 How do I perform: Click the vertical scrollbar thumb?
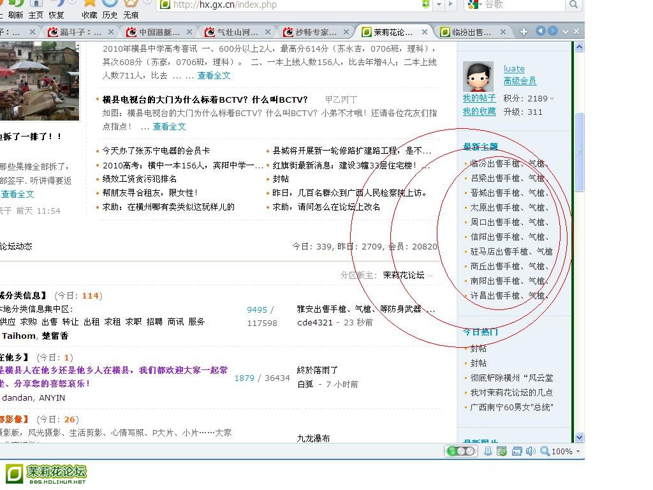coord(579,152)
